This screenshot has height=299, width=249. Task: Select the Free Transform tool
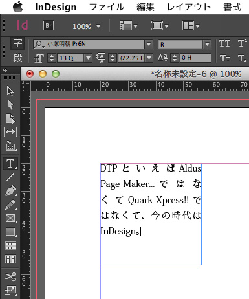[x=10, y=291]
